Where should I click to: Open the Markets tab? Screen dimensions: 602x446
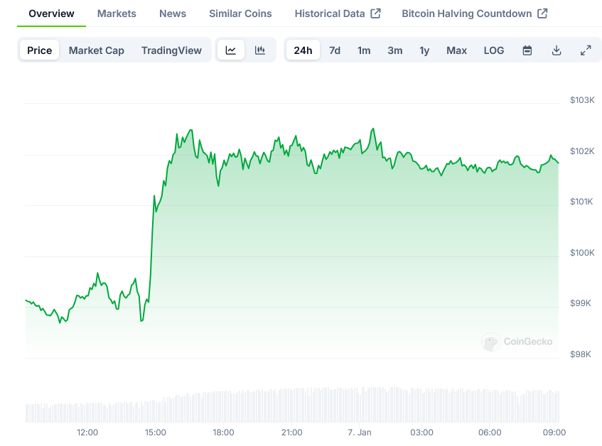pyautogui.click(x=117, y=13)
